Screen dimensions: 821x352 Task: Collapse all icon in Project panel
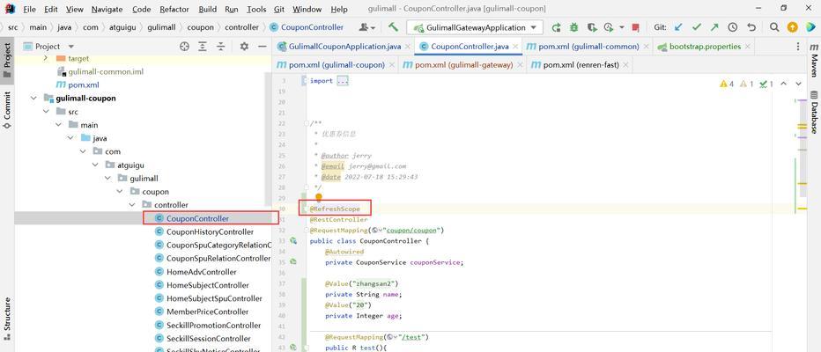(x=221, y=47)
